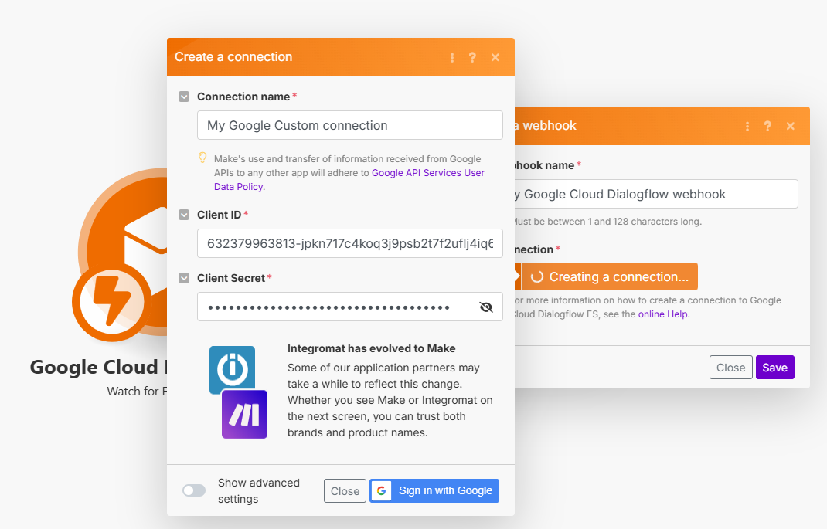The height and width of the screenshot is (529, 827).
Task: Open help for the webhook dialog
Action: click(x=768, y=127)
